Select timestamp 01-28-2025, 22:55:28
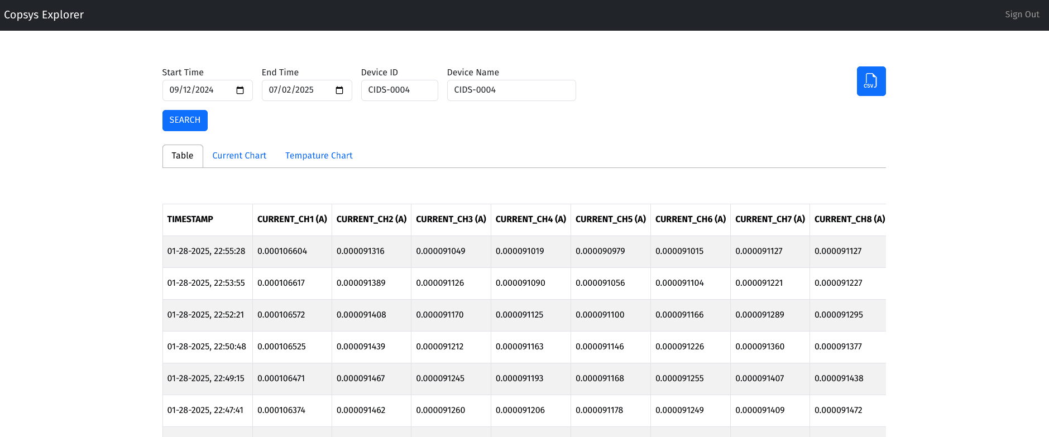1049x437 pixels. click(207, 251)
